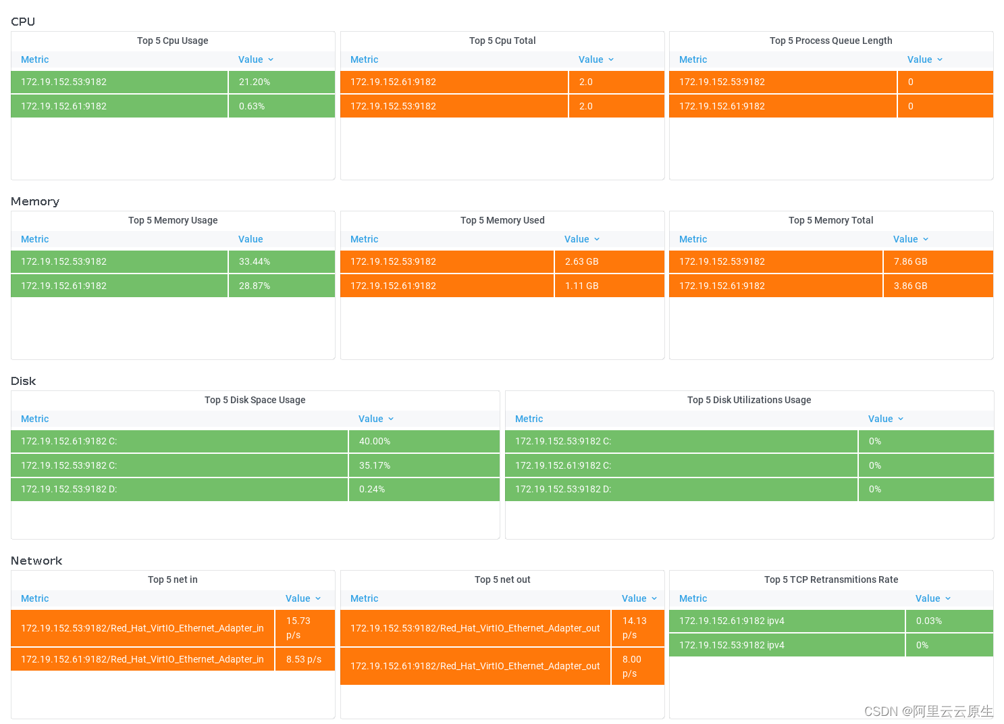Select the 33.44% memory usage cell
The height and width of the screenshot is (724, 1004).
(282, 261)
